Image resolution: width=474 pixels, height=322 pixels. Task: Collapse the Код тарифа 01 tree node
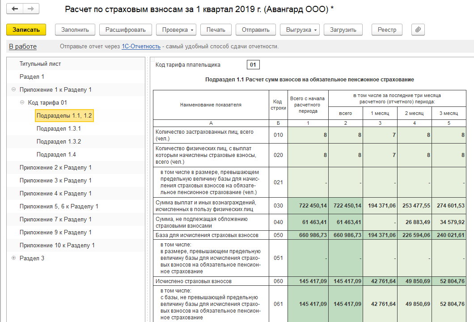[x=22, y=103]
